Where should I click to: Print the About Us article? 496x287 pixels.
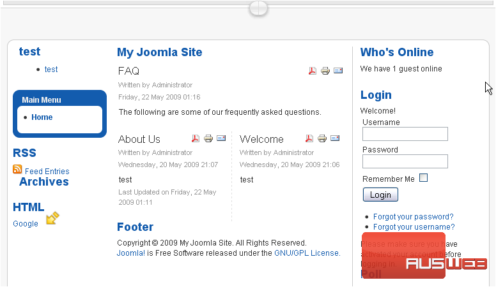(x=208, y=138)
